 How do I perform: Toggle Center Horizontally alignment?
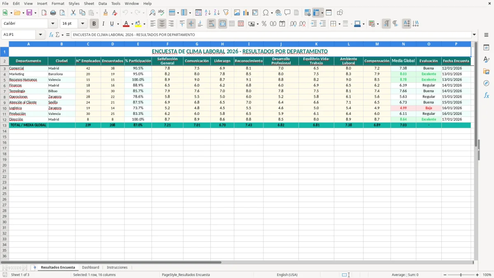point(162,24)
